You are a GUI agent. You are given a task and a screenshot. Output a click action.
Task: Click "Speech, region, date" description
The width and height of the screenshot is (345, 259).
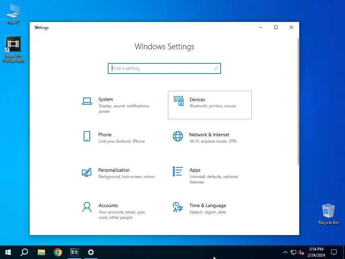(208, 212)
